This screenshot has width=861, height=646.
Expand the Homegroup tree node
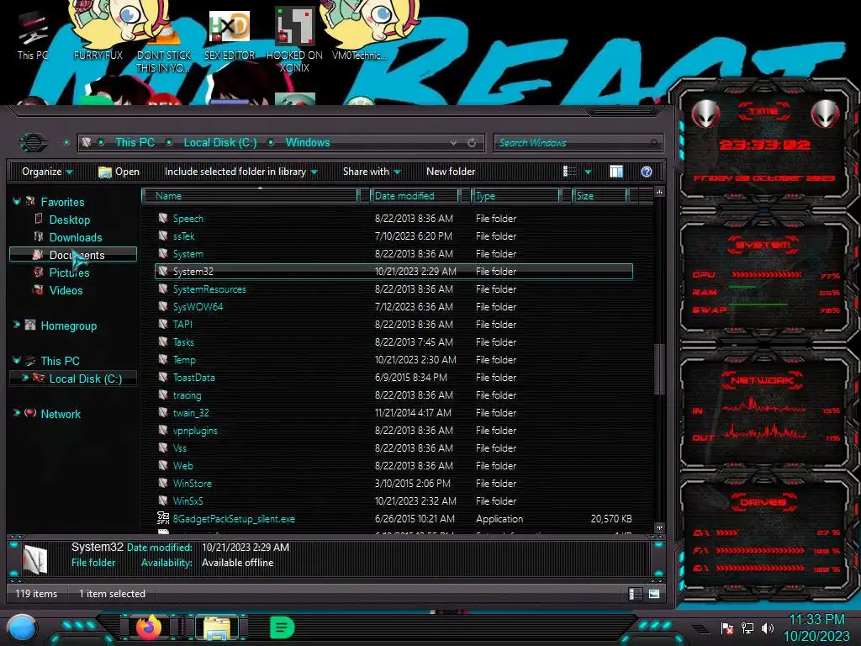tap(17, 325)
